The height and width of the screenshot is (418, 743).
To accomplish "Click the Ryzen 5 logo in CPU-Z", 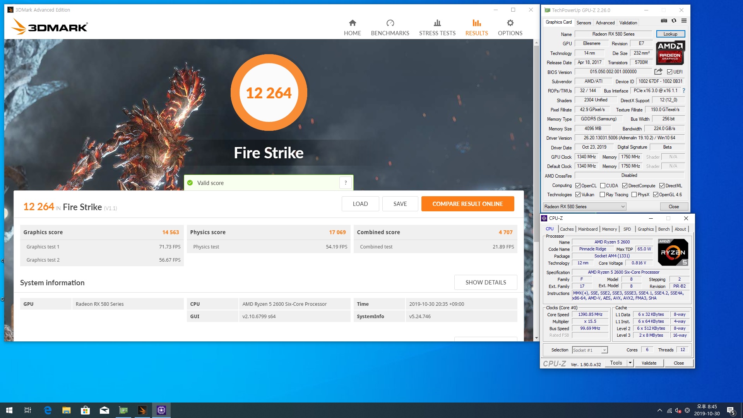I will coord(673,252).
